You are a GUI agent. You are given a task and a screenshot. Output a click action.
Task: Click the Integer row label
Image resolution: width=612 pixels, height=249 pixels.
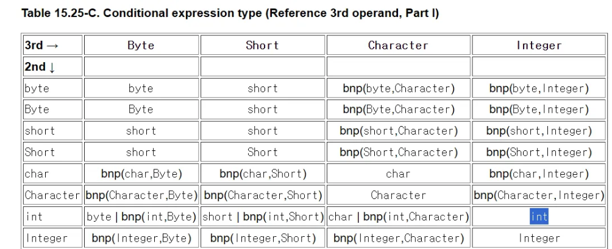pos(52,238)
